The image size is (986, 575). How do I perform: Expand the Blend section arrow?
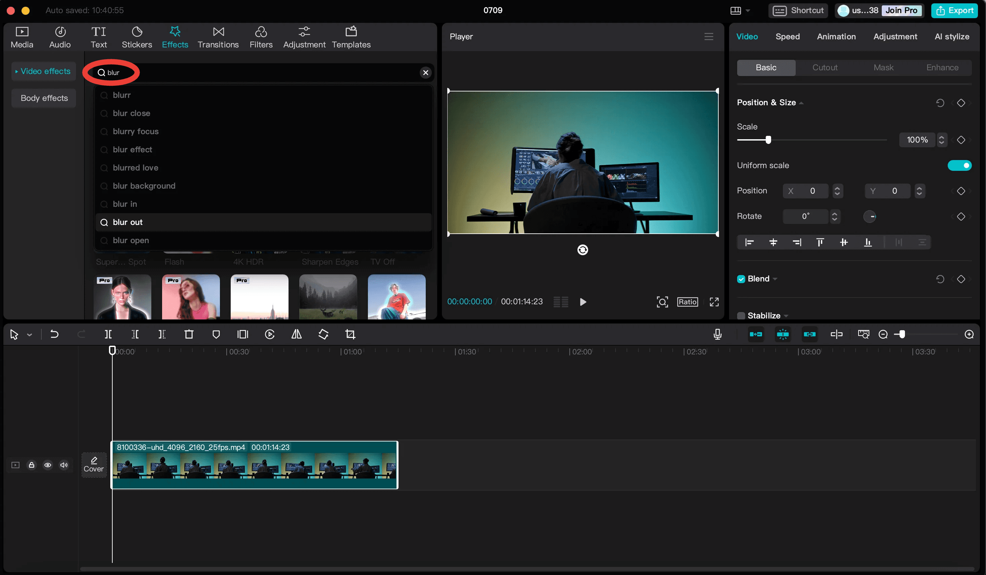pos(775,279)
